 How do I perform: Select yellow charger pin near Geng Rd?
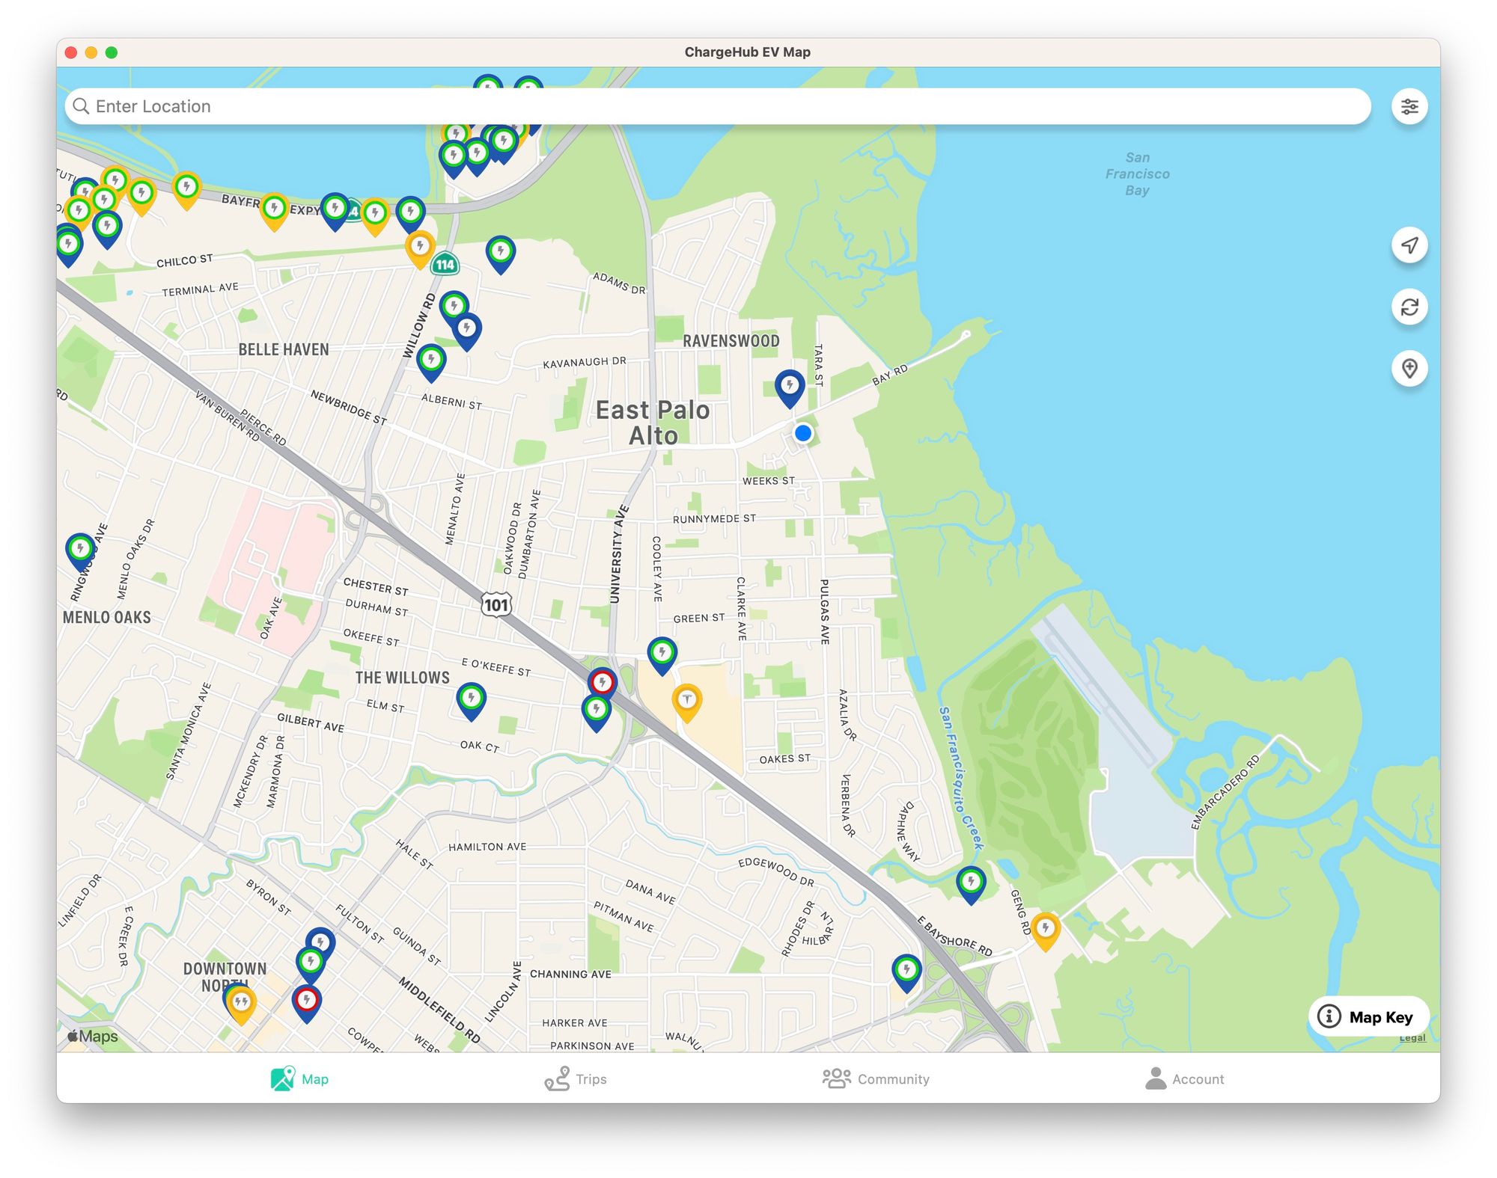tap(1045, 931)
